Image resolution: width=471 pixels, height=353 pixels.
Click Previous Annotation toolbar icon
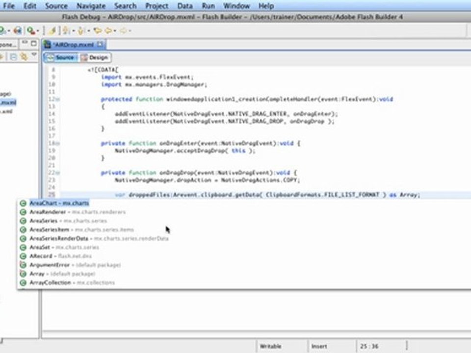pos(81,30)
